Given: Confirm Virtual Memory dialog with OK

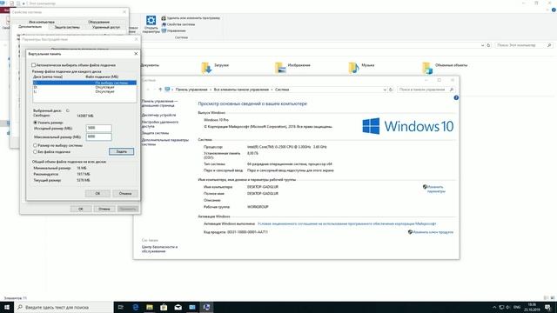Looking at the screenshot, I should [x=97, y=193].
